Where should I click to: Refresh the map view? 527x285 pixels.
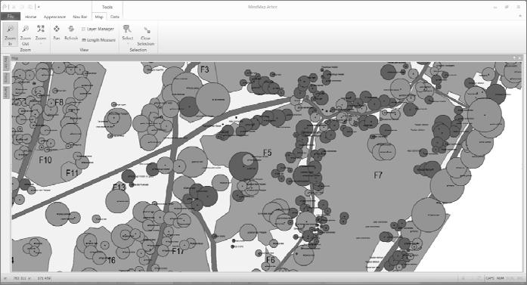coord(71,33)
